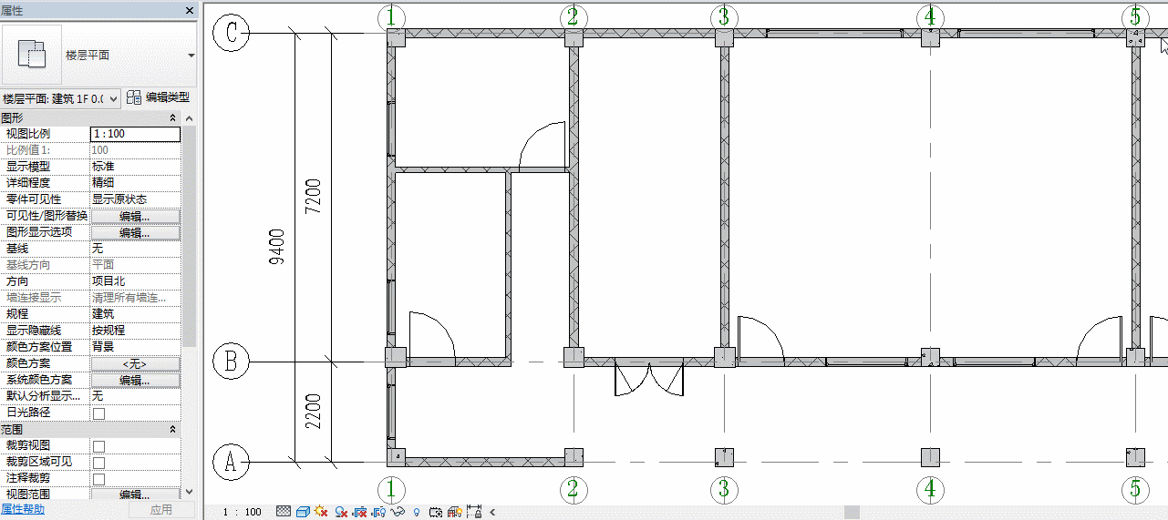Open the 楼层平面 type selector dropdown arrow
The image size is (1168, 520).
(191, 56)
